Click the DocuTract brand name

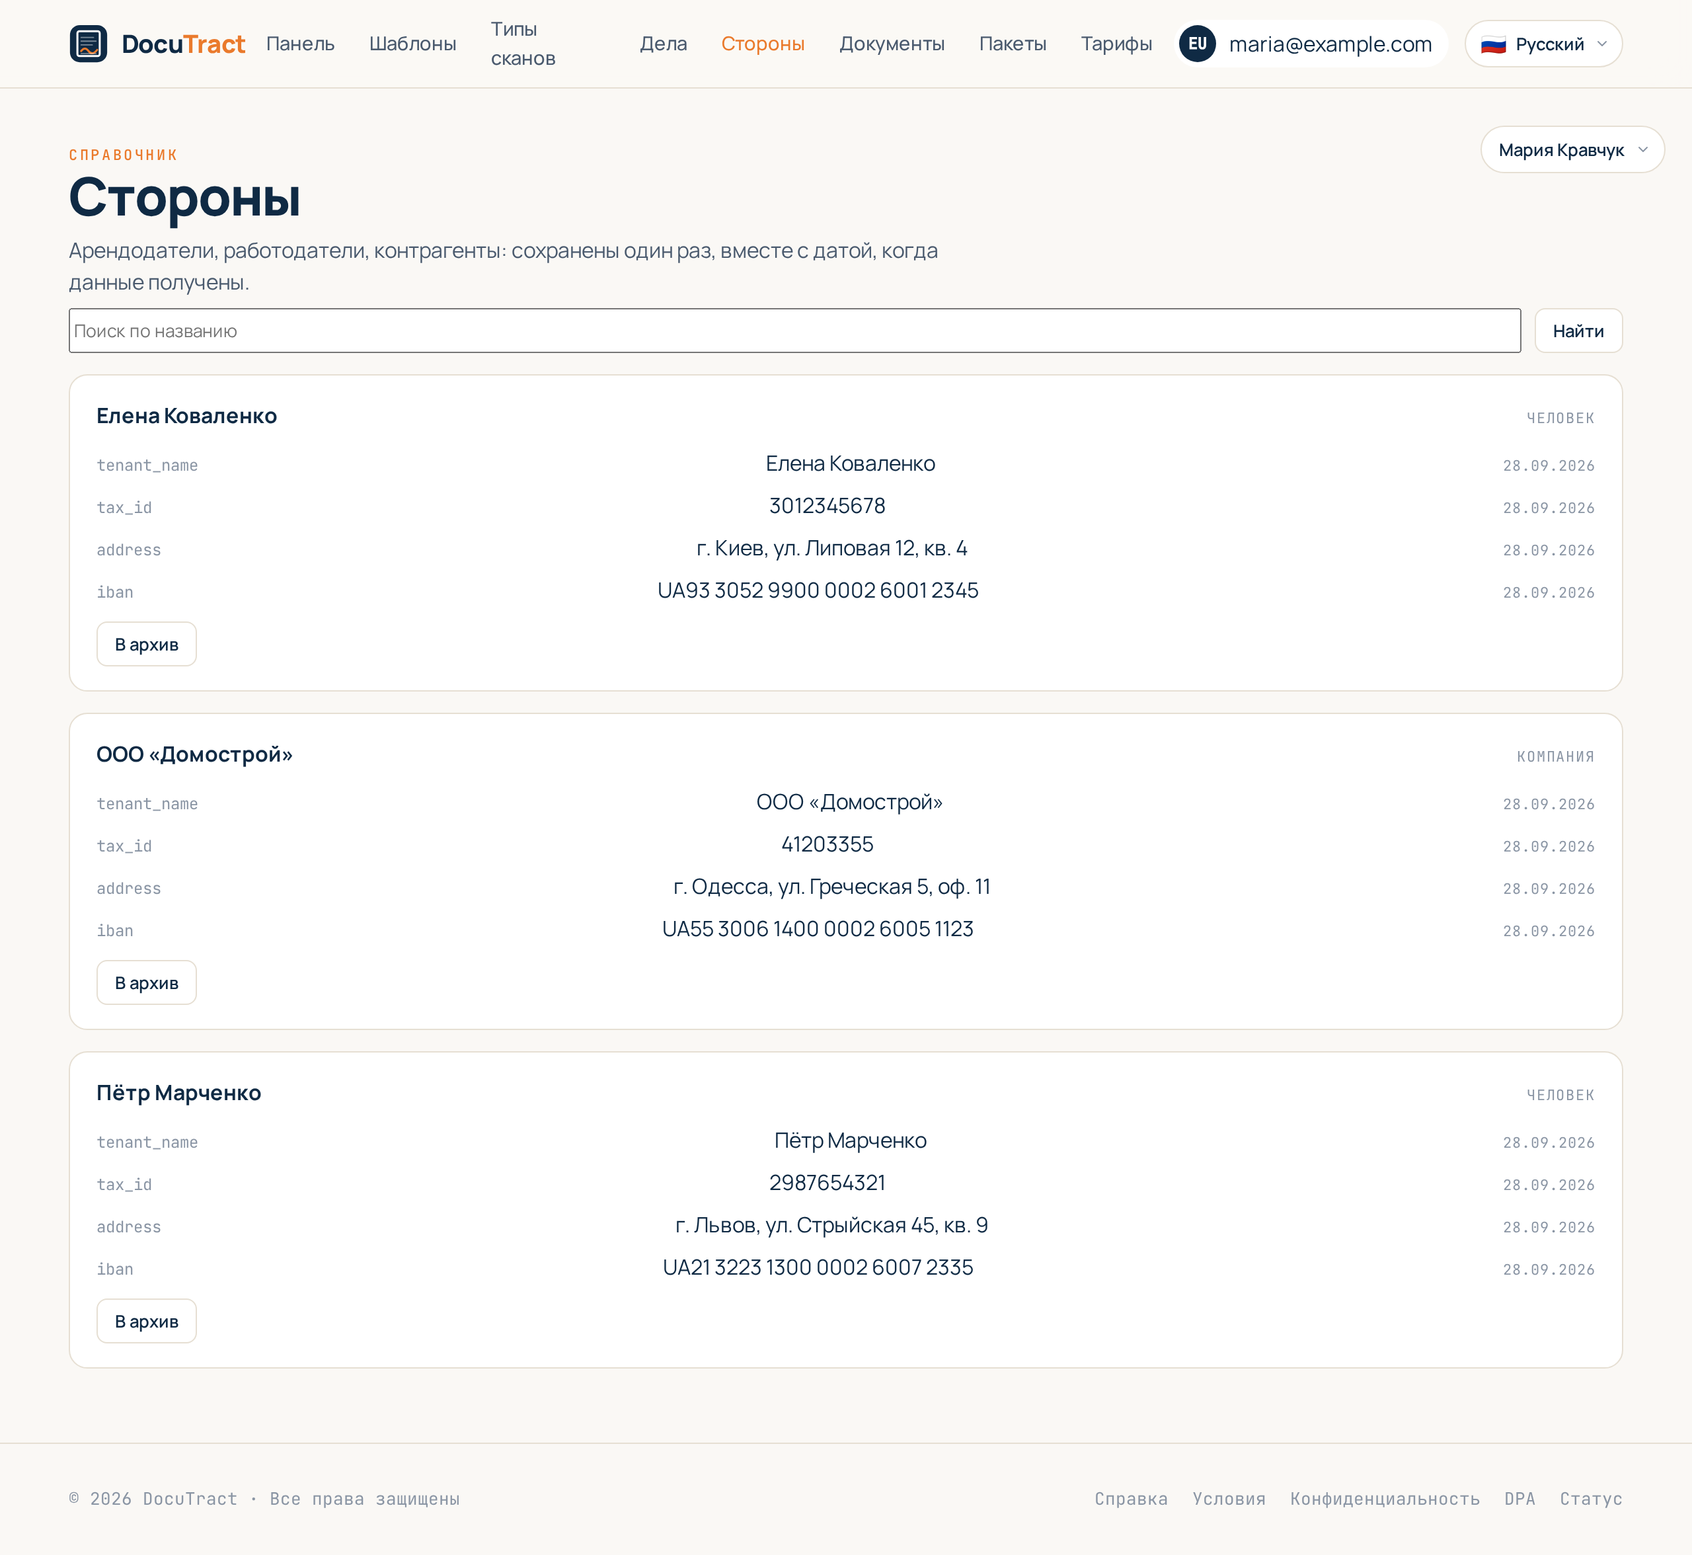184,44
